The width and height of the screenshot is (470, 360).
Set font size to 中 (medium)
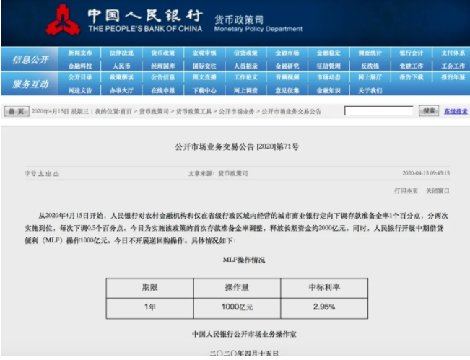(48, 173)
